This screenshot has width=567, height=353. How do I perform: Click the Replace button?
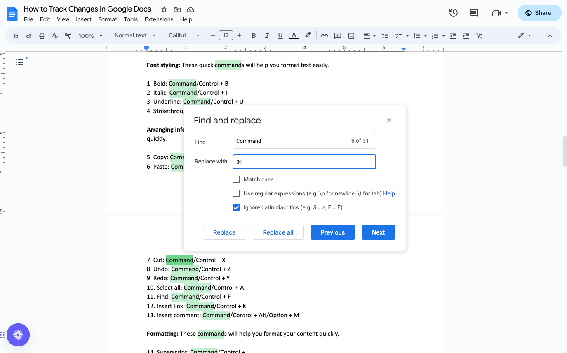click(x=224, y=232)
